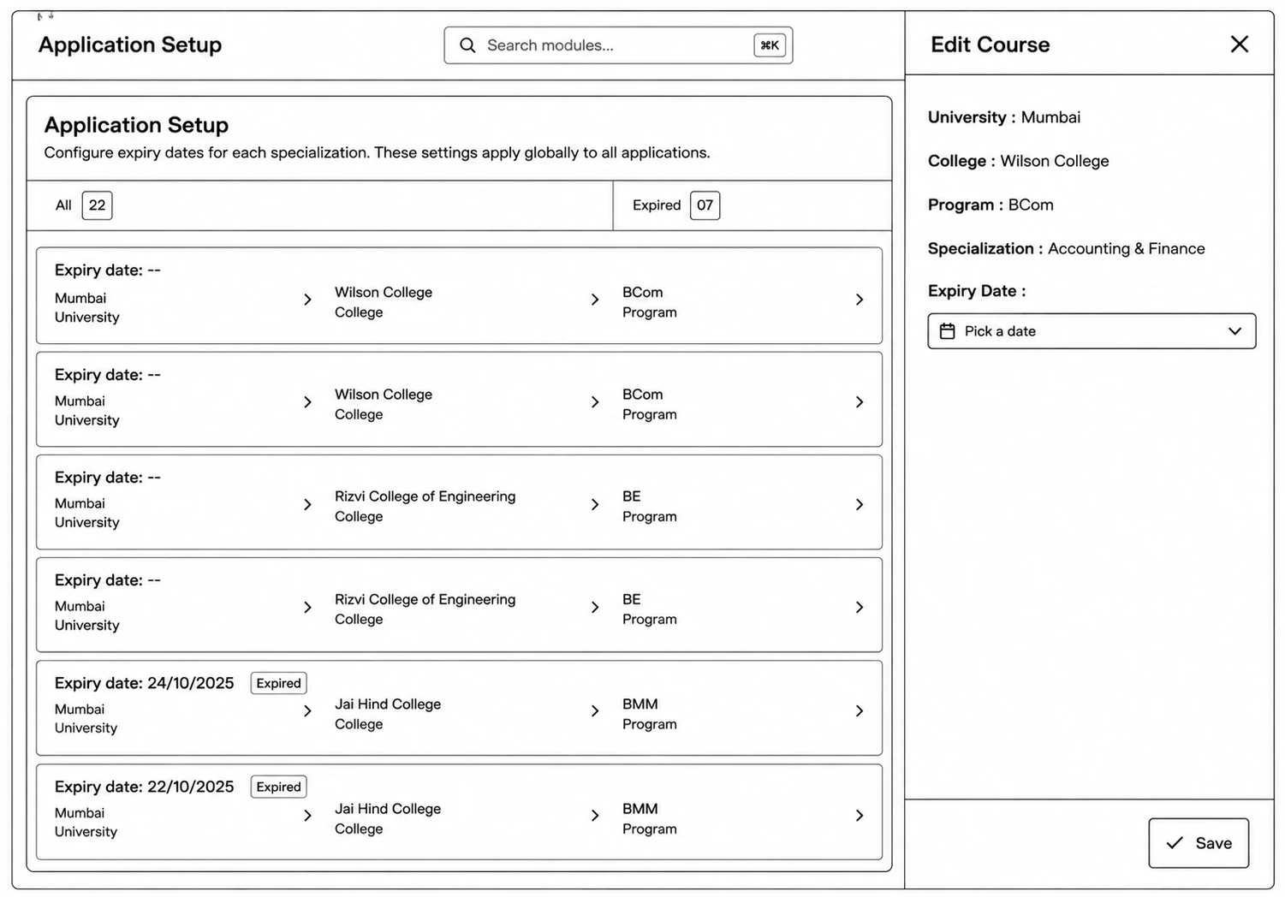
Task: Click "Program : BCom" in Edit Course
Action: click(991, 205)
